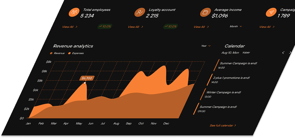Click the Loyalty account 10.0% growth badge

click(x=170, y=27)
